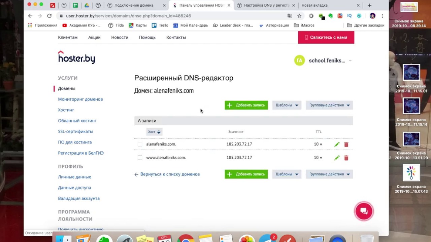
Task: Click the Свяжитесь с нами button
Action: [326, 37]
